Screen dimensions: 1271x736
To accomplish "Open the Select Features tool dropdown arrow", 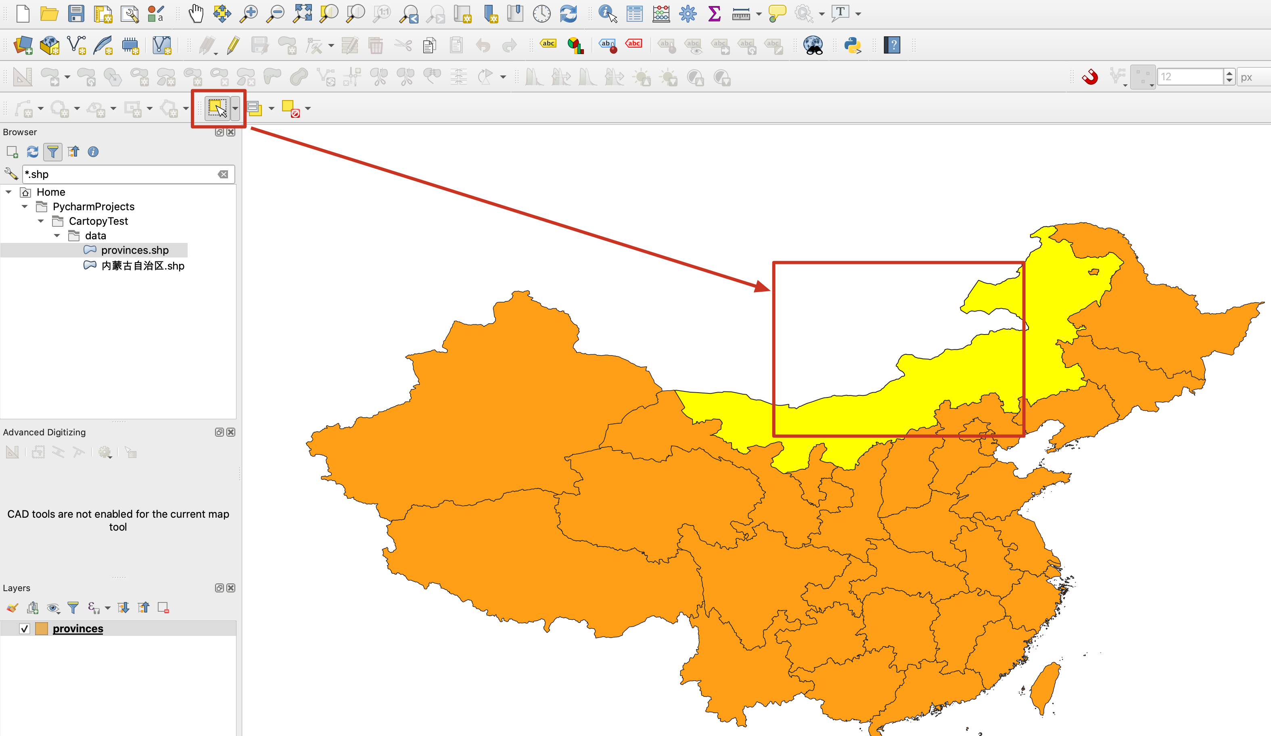I will point(235,109).
